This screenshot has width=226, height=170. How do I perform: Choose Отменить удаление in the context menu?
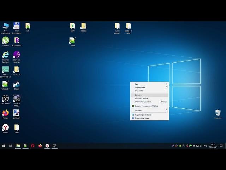click(149, 102)
